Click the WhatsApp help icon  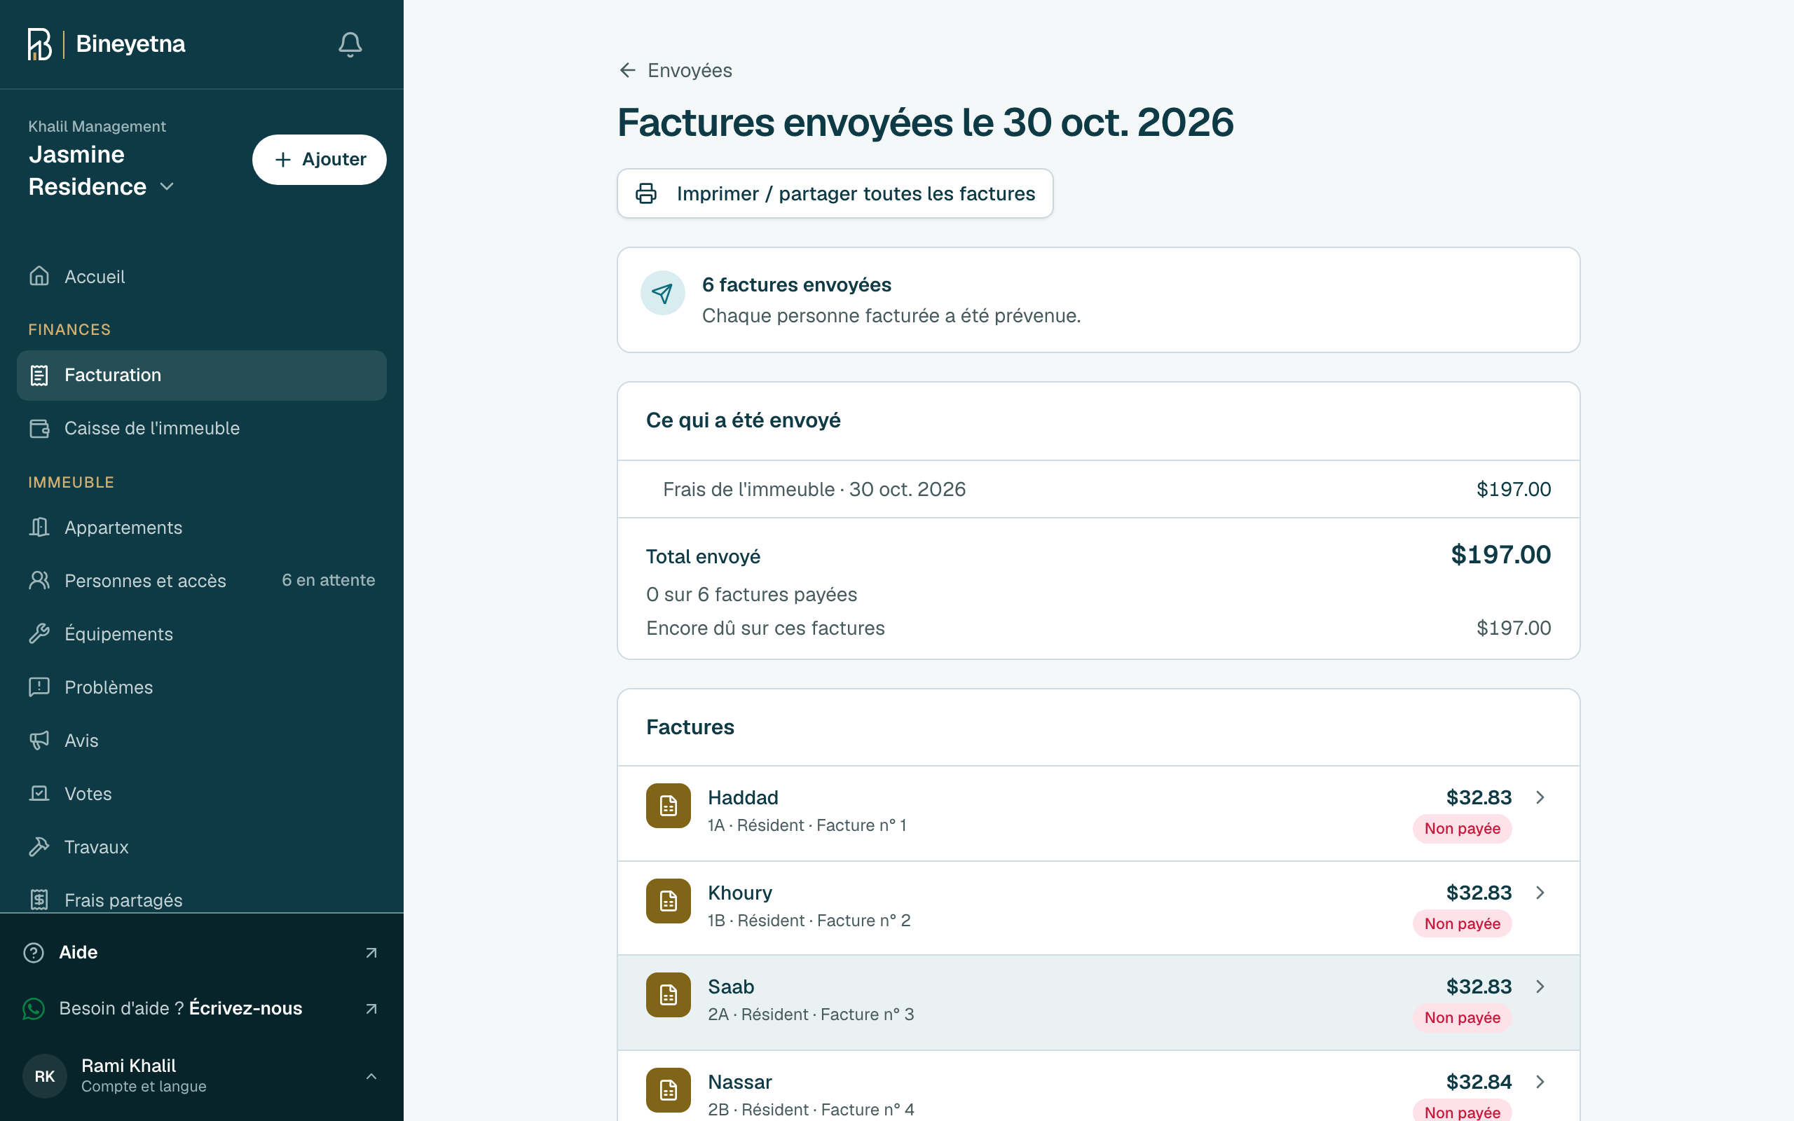tap(34, 1008)
